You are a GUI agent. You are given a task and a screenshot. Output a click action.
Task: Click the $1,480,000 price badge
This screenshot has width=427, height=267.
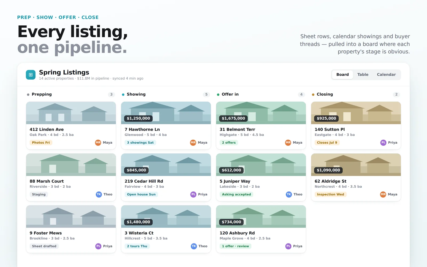click(x=139, y=222)
